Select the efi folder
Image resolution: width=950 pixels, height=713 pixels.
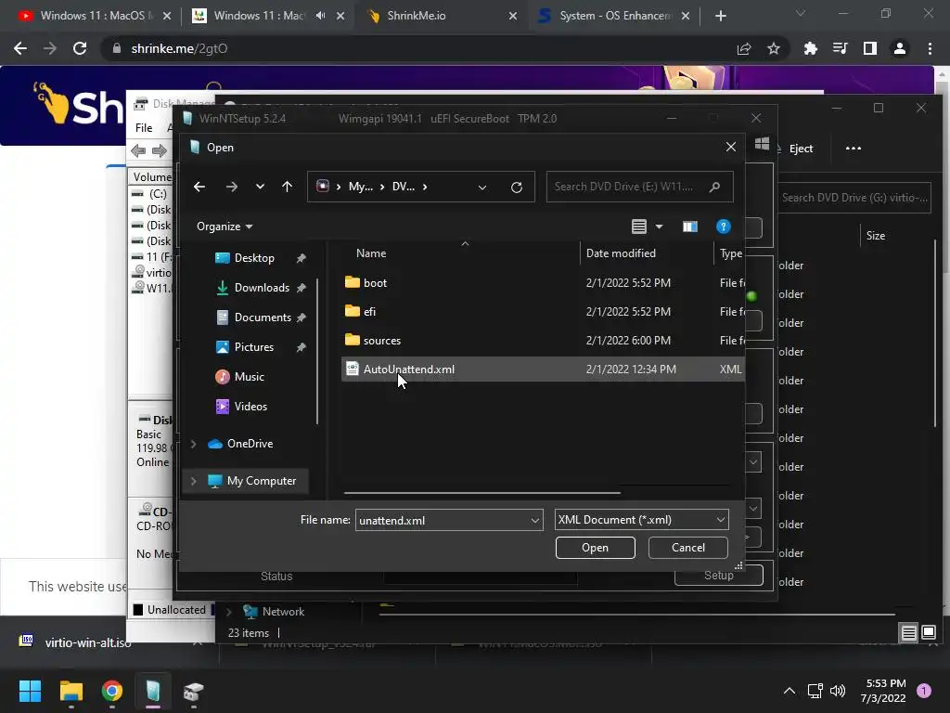(369, 312)
